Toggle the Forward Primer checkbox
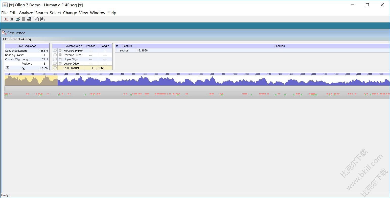The width and height of the screenshot is (390, 198). coord(60,51)
